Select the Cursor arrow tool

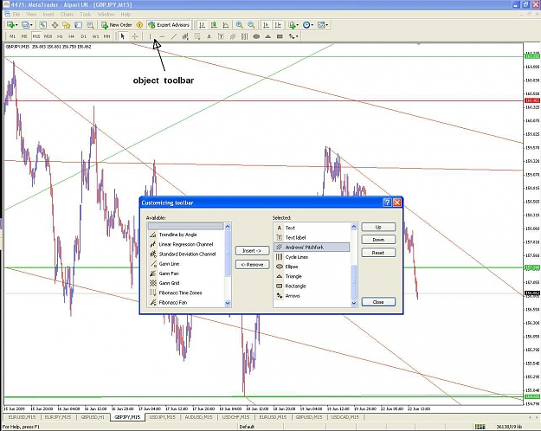pyautogui.click(x=123, y=36)
